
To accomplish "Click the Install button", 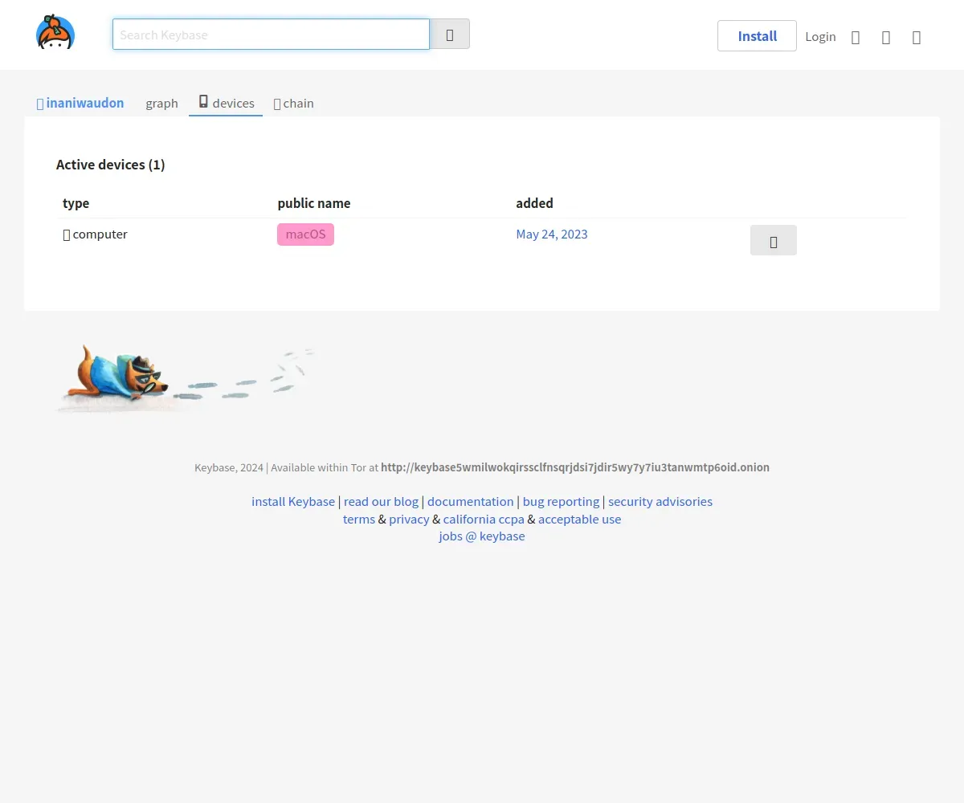I will (757, 36).
